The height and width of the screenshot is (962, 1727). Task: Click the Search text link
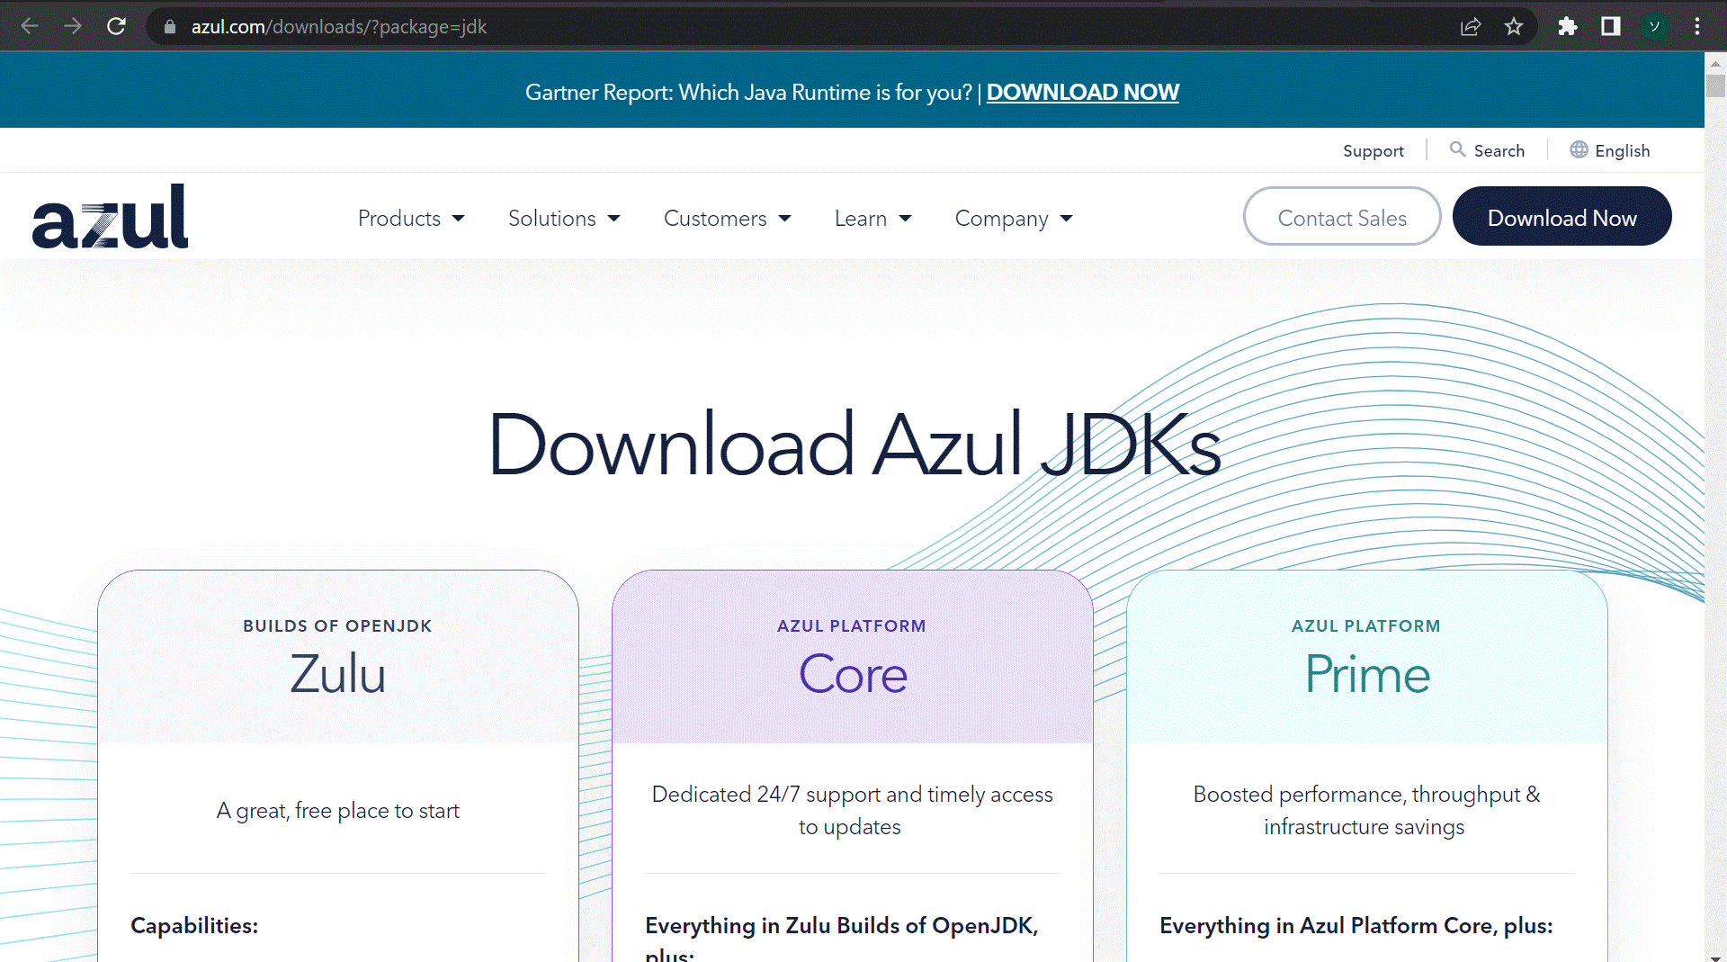click(1499, 150)
